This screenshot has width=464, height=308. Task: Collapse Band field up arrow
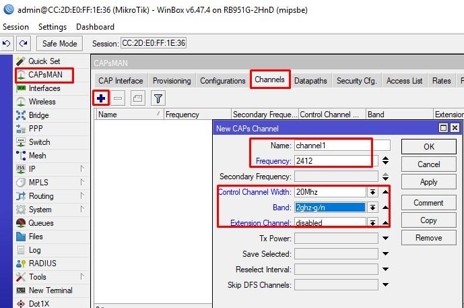(x=385, y=208)
